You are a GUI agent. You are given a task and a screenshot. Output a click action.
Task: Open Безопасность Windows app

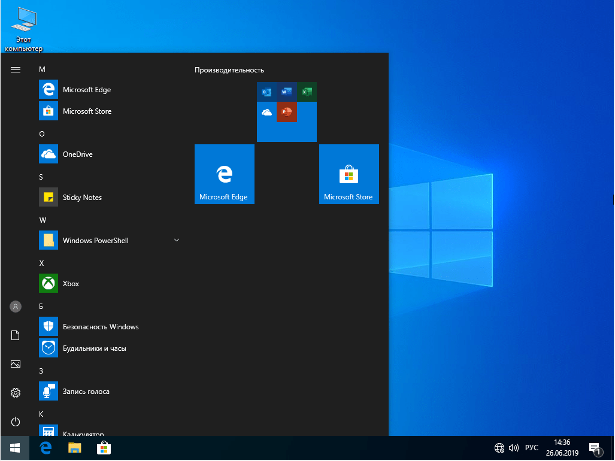(100, 327)
